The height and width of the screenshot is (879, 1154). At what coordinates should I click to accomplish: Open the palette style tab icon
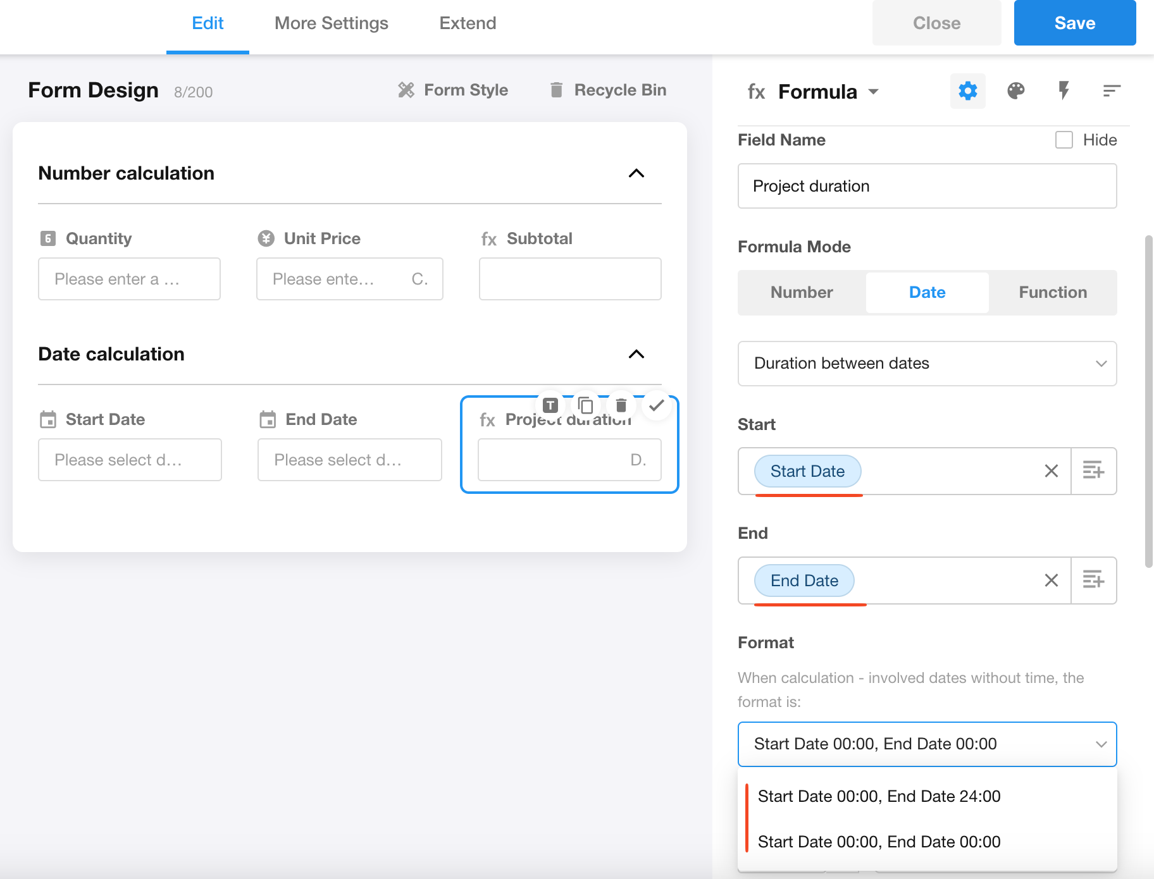pyautogui.click(x=1015, y=91)
